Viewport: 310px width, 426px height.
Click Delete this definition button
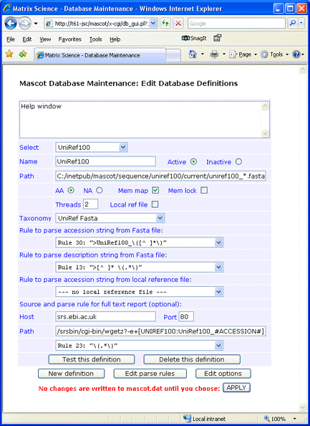(x=192, y=359)
